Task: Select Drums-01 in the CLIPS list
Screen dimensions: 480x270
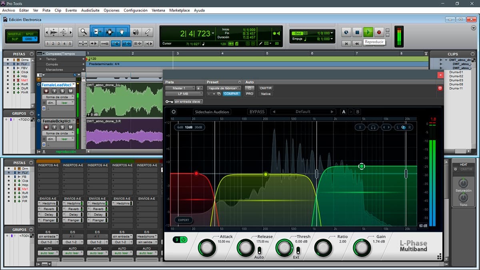Action: (456, 72)
